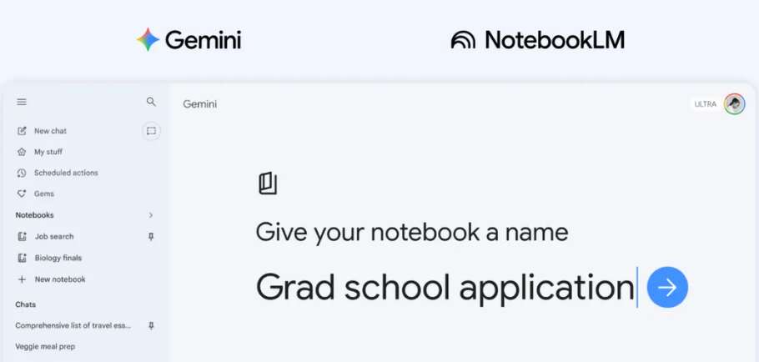Expand the Notebooks section chevron
The width and height of the screenshot is (759, 362).
[x=151, y=215]
